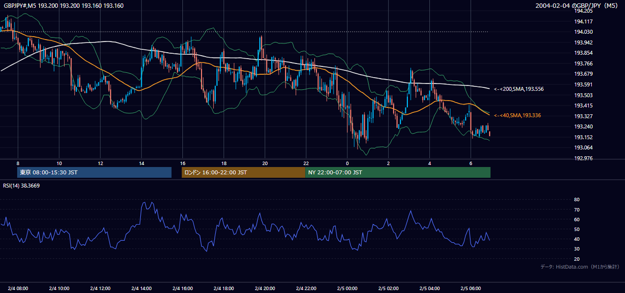
Task: Click the 193.327 price axis label
Action: (x=583, y=116)
